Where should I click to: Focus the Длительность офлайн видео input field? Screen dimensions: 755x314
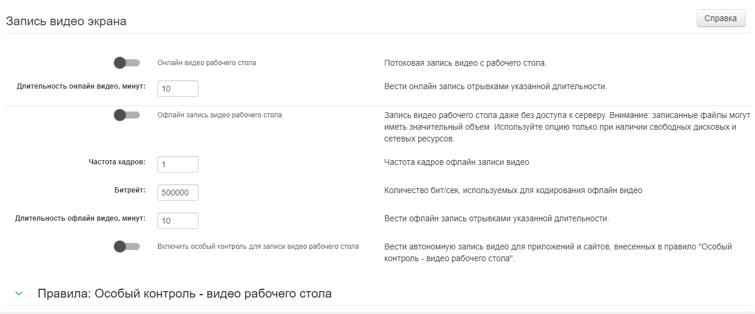coord(177,221)
